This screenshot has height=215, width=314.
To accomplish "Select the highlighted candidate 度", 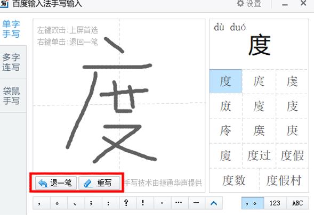I will tap(226, 81).
